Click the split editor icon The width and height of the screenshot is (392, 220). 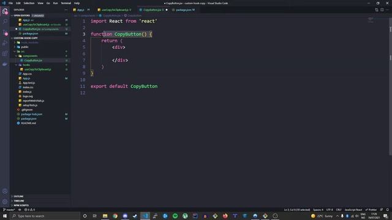coord(382,10)
